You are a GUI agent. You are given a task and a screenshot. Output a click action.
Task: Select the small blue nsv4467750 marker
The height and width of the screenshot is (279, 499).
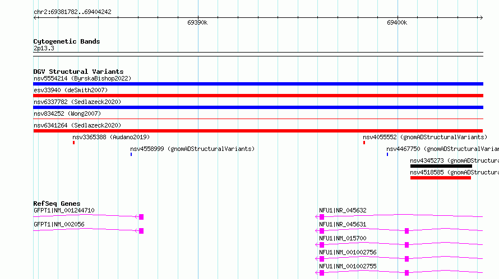(x=387, y=154)
